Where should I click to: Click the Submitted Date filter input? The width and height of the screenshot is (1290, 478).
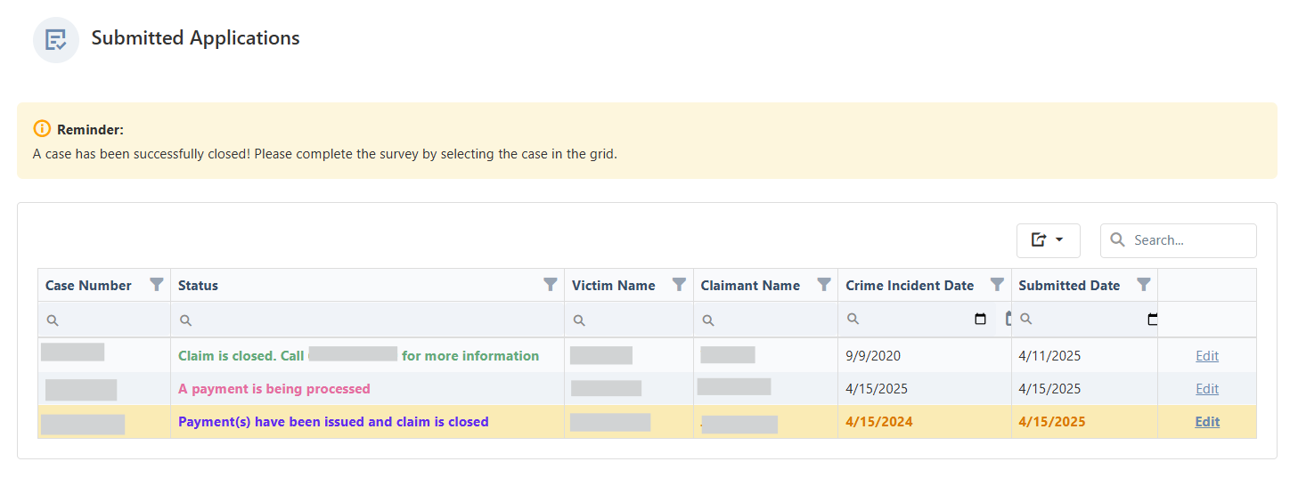(1083, 320)
